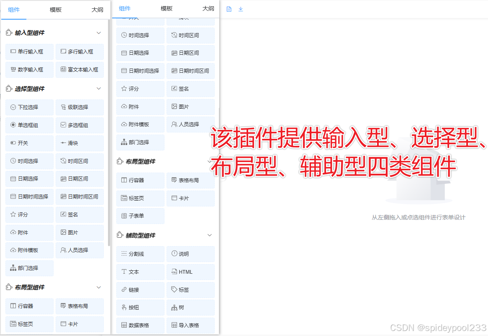Add the 链接 link component
Viewport: 488px width, 336px height.
click(x=140, y=290)
